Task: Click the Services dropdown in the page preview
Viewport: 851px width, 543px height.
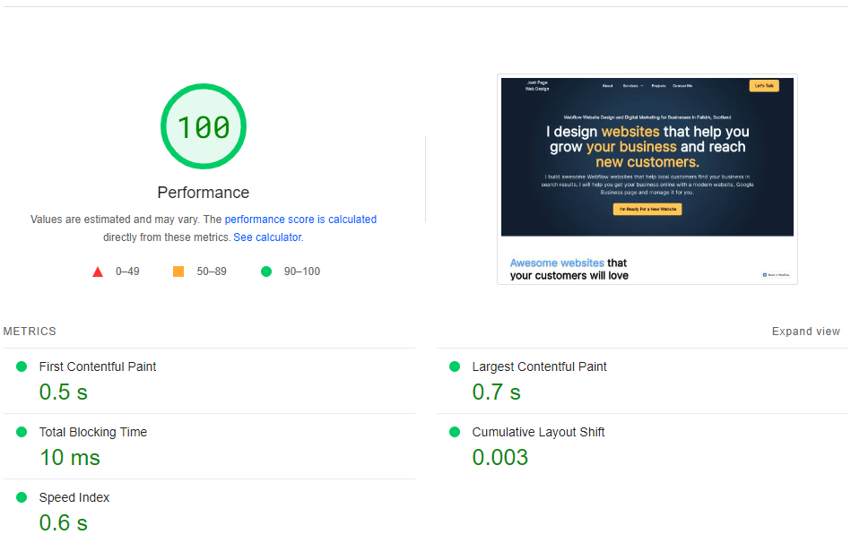Action: [632, 86]
